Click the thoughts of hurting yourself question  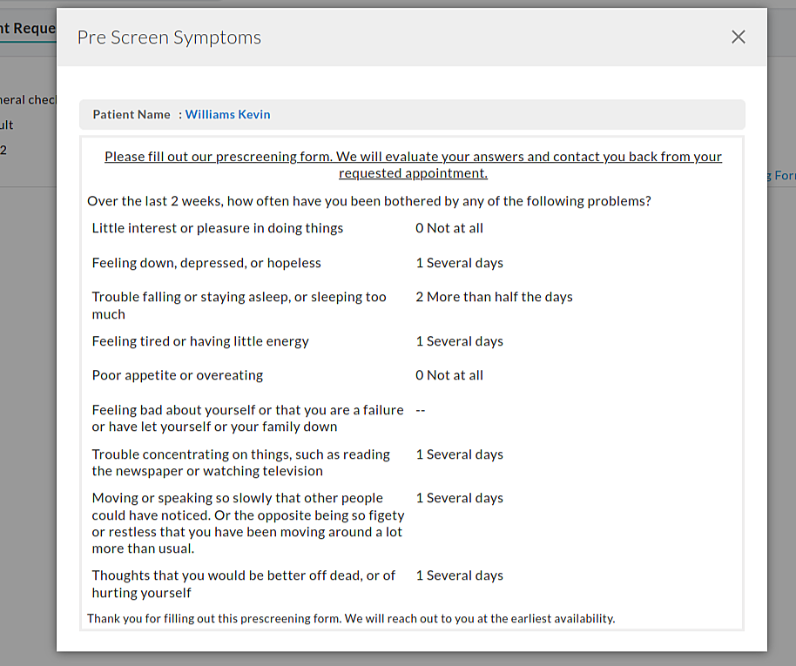point(242,583)
